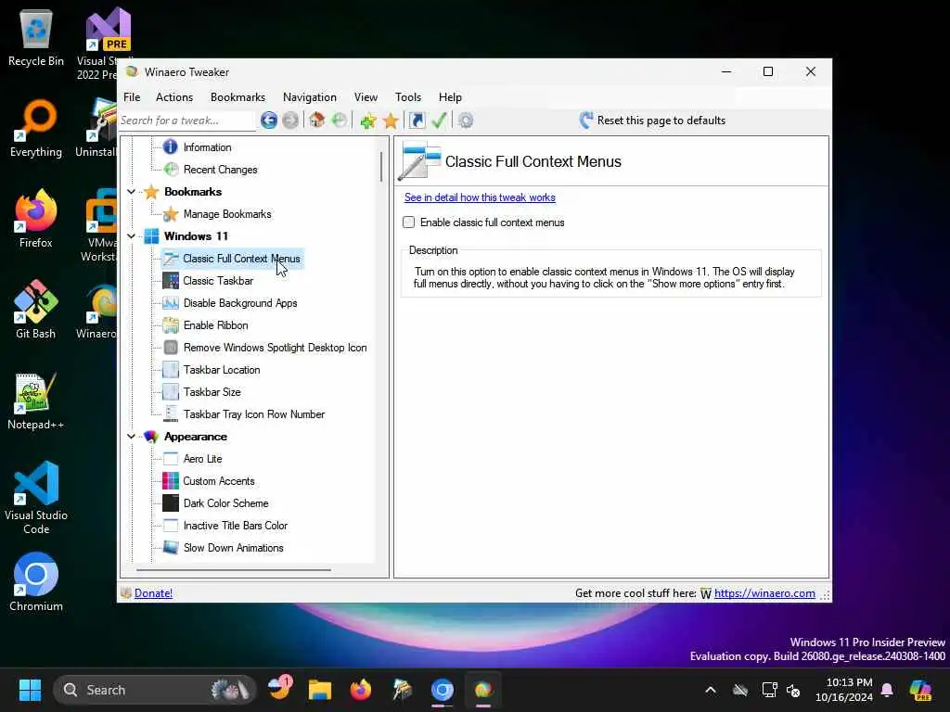This screenshot has width=950, height=712.
Task: Select Disable Background Apps tweak
Action: tap(240, 303)
